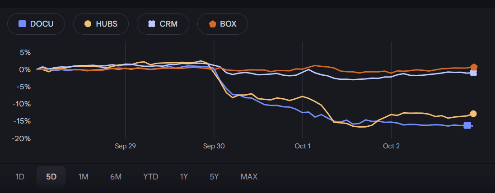
Task: Choose the 1Y time range
Action: (184, 176)
